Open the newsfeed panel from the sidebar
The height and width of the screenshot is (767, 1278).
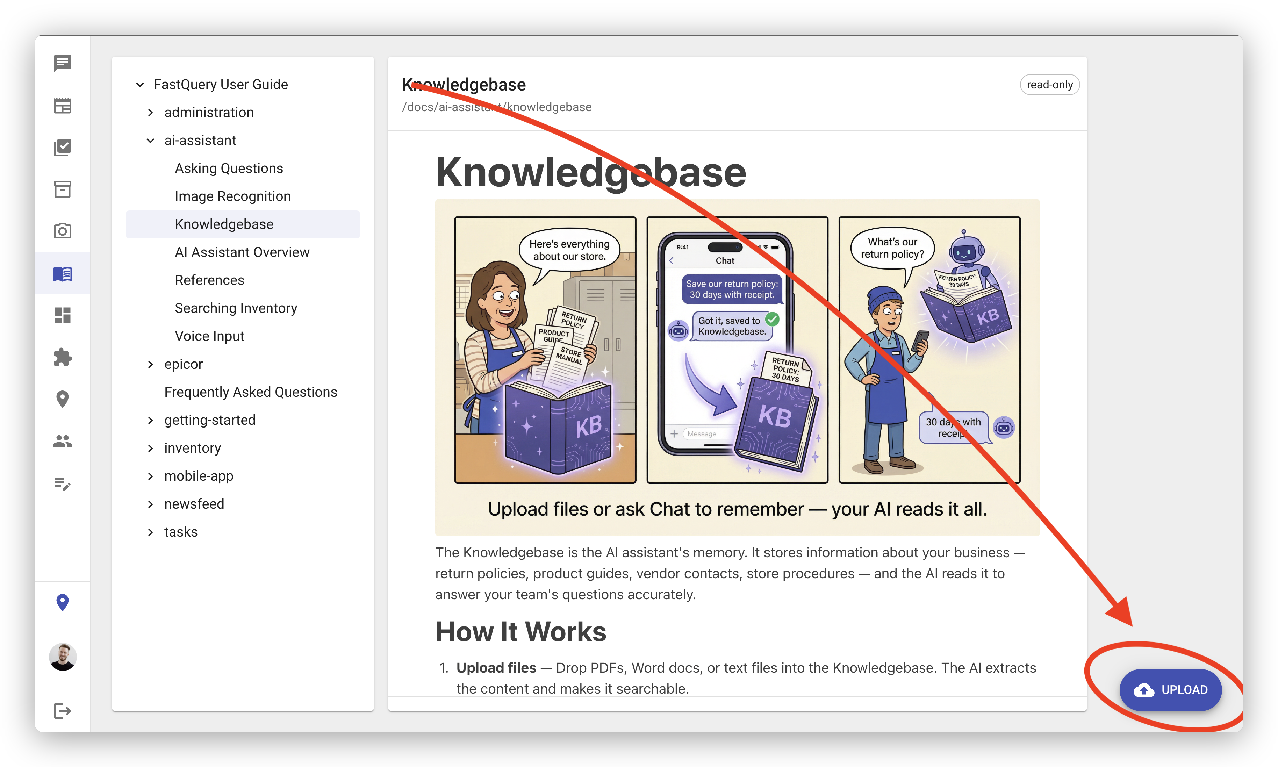(x=63, y=106)
